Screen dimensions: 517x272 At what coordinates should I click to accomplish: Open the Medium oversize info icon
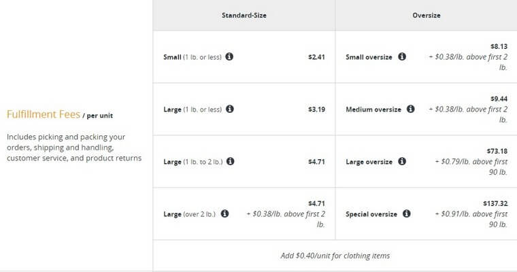410,109
